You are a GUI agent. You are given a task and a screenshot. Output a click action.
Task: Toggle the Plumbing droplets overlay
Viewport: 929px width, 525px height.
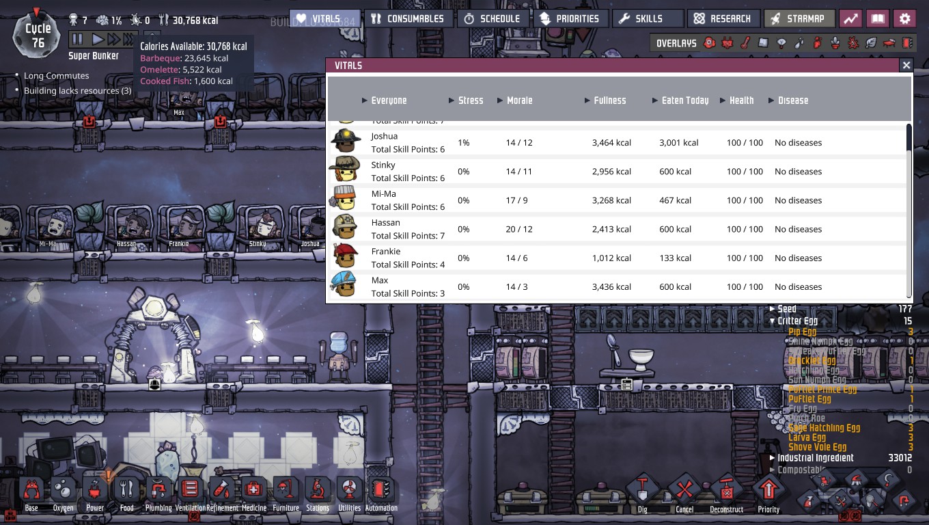(799, 43)
